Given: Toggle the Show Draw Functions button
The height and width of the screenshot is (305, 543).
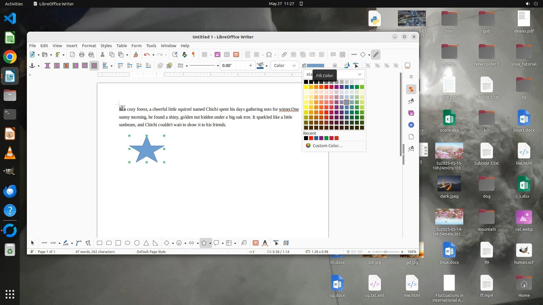Looking at the screenshot, I should 376,55.
